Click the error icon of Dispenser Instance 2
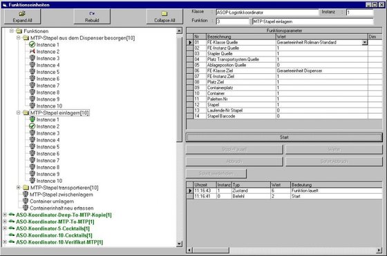Screen dimensions: 387x256 [x=32, y=52]
